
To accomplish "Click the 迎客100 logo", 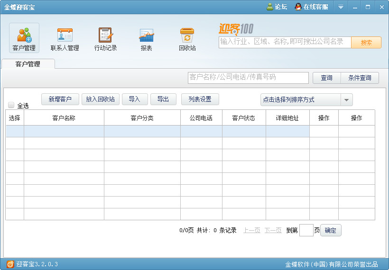I will pos(236,29).
